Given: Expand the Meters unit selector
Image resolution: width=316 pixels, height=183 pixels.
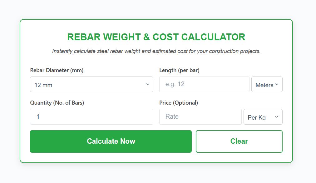Looking at the screenshot, I should point(267,84).
